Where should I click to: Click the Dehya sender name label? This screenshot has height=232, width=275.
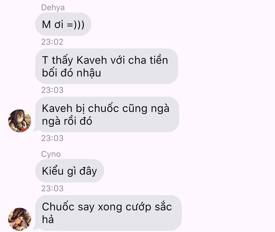click(x=53, y=8)
